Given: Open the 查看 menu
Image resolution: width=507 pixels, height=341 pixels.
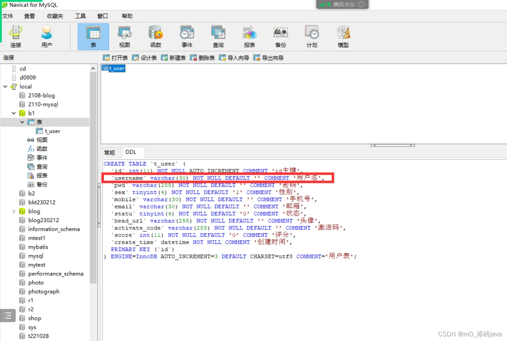Looking at the screenshot, I should coord(29,16).
